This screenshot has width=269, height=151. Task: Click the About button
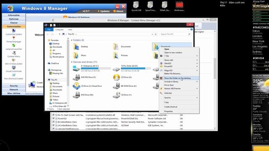point(119,11)
